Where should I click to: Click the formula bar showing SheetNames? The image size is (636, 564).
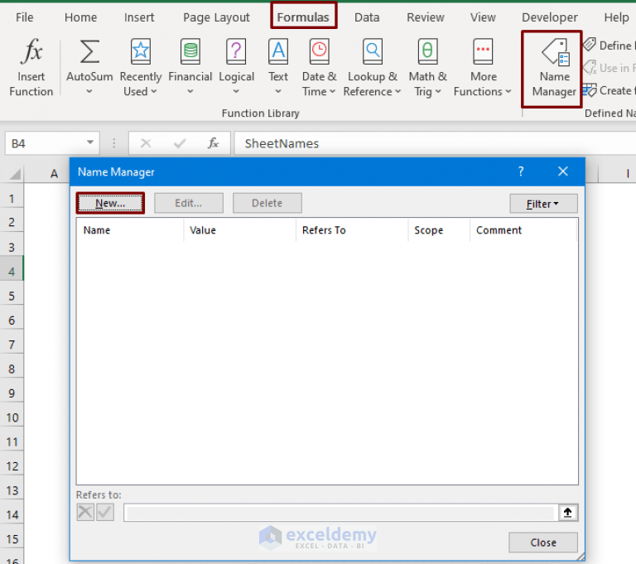[435, 143]
